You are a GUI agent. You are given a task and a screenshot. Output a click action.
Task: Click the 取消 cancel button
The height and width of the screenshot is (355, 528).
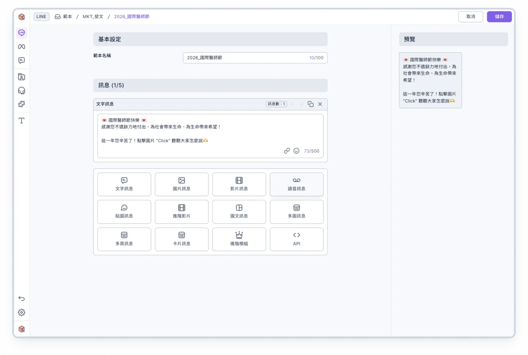(471, 17)
